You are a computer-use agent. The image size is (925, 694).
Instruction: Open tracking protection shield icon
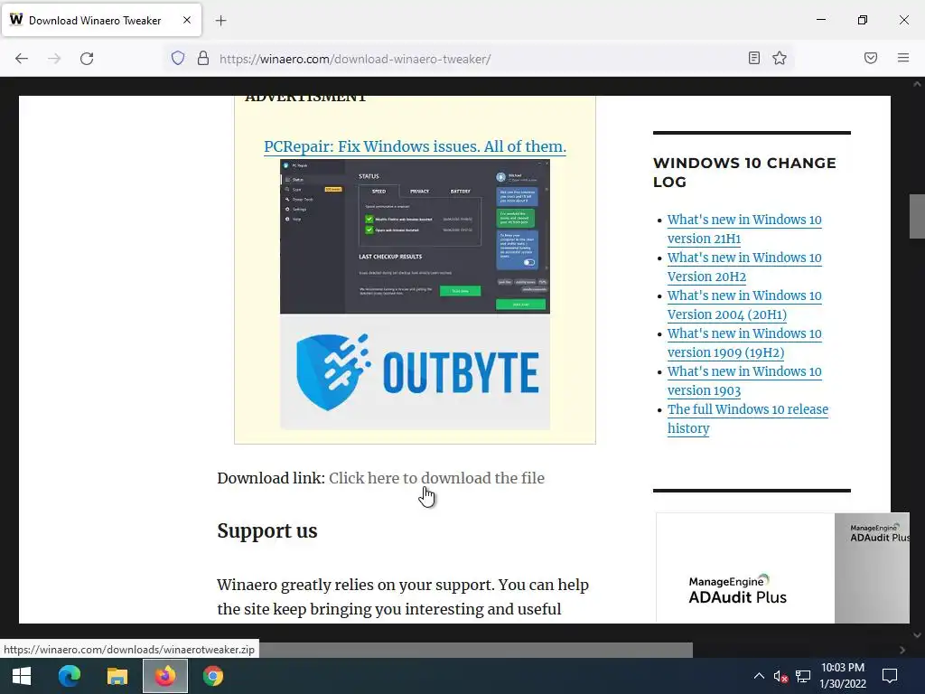178,58
